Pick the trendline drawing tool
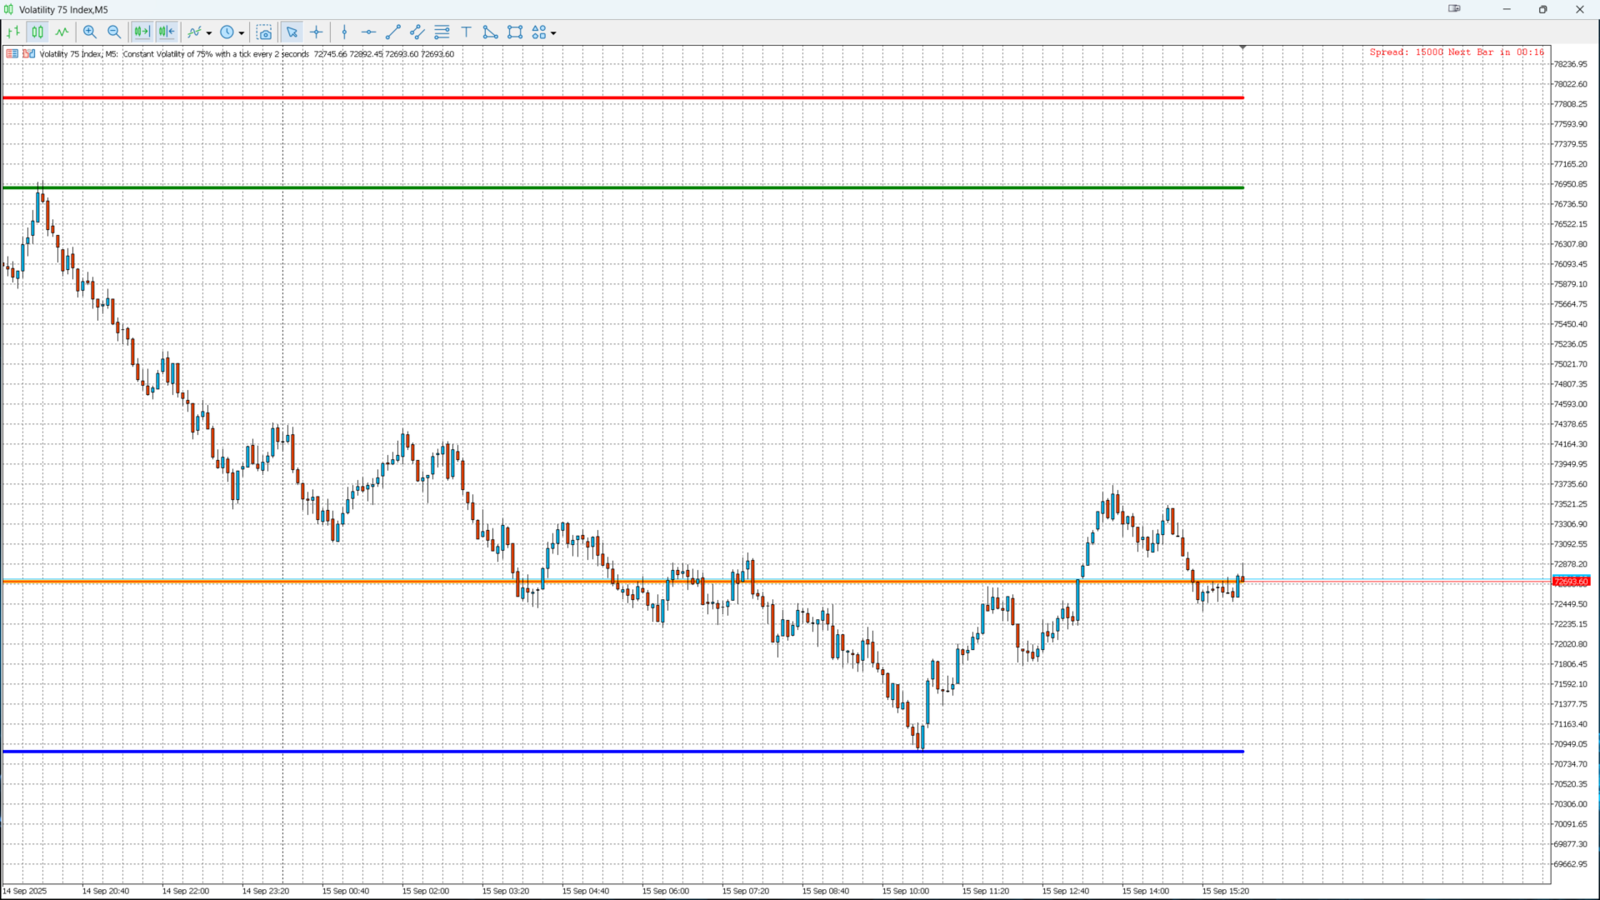The width and height of the screenshot is (1600, 900). click(x=393, y=32)
